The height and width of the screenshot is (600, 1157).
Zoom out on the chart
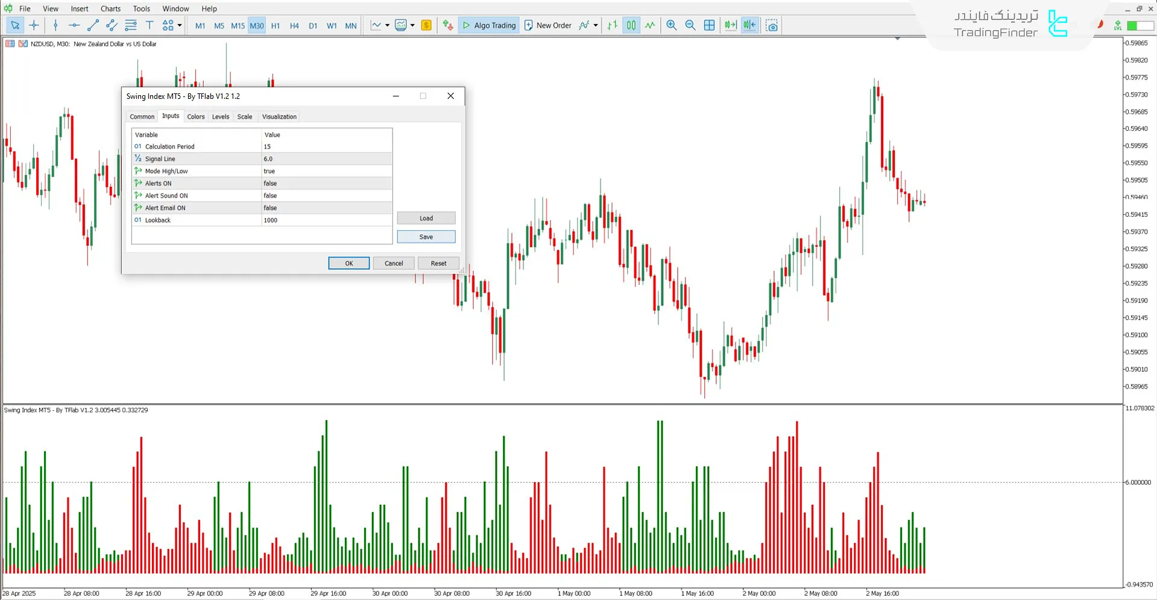tap(690, 25)
